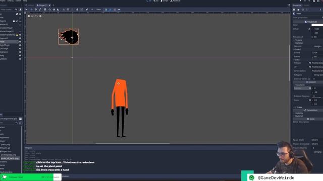Click the warning icon on RemoteTransform2D
This screenshot has width=323, height=181.
click(17, 35)
